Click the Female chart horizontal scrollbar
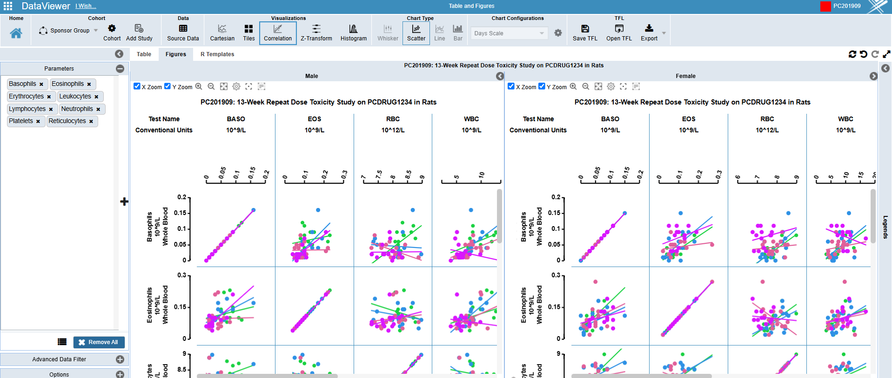892x378 pixels. pos(641,376)
